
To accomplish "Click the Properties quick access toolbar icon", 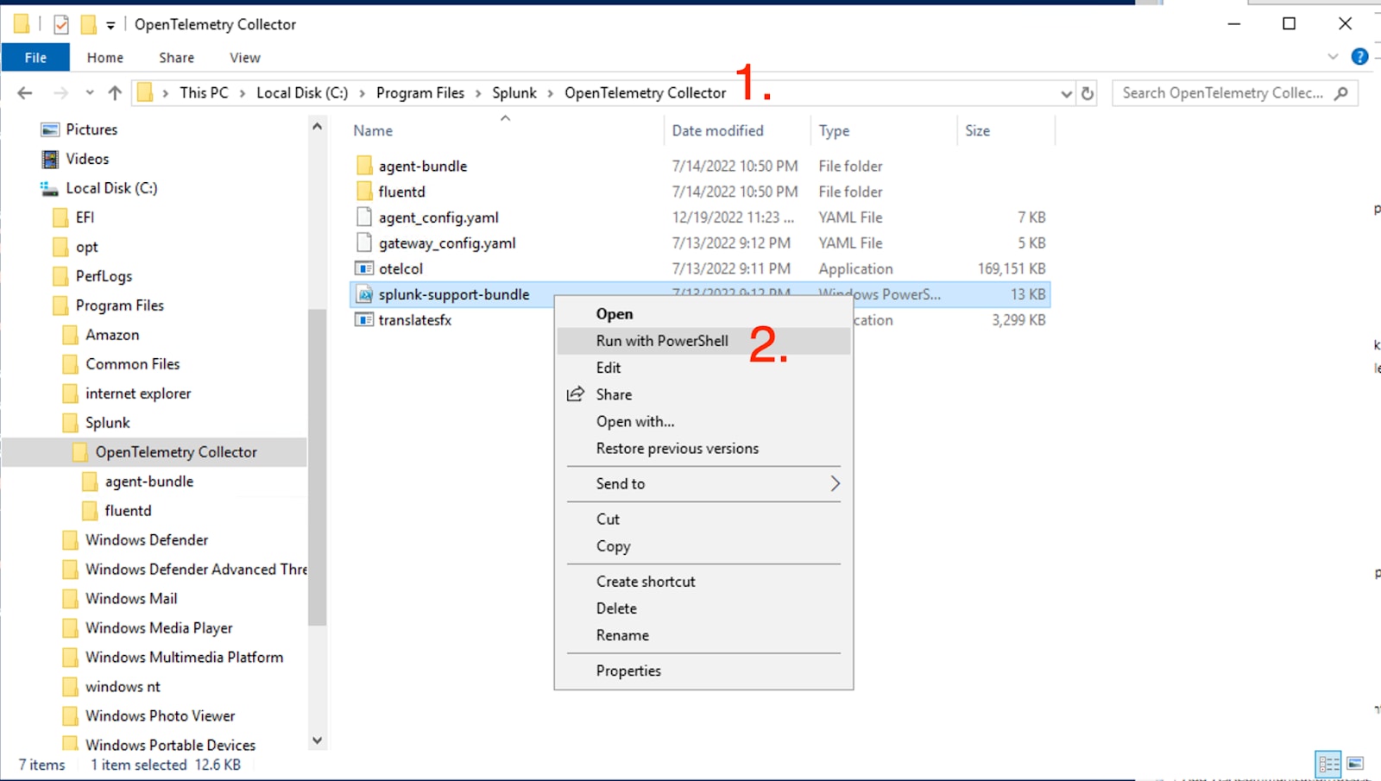I will pos(61,24).
